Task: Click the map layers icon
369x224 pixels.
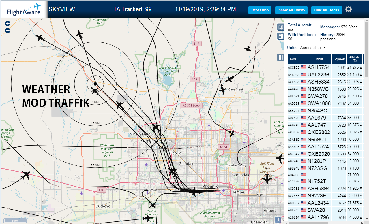Action: click(x=281, y=27)
